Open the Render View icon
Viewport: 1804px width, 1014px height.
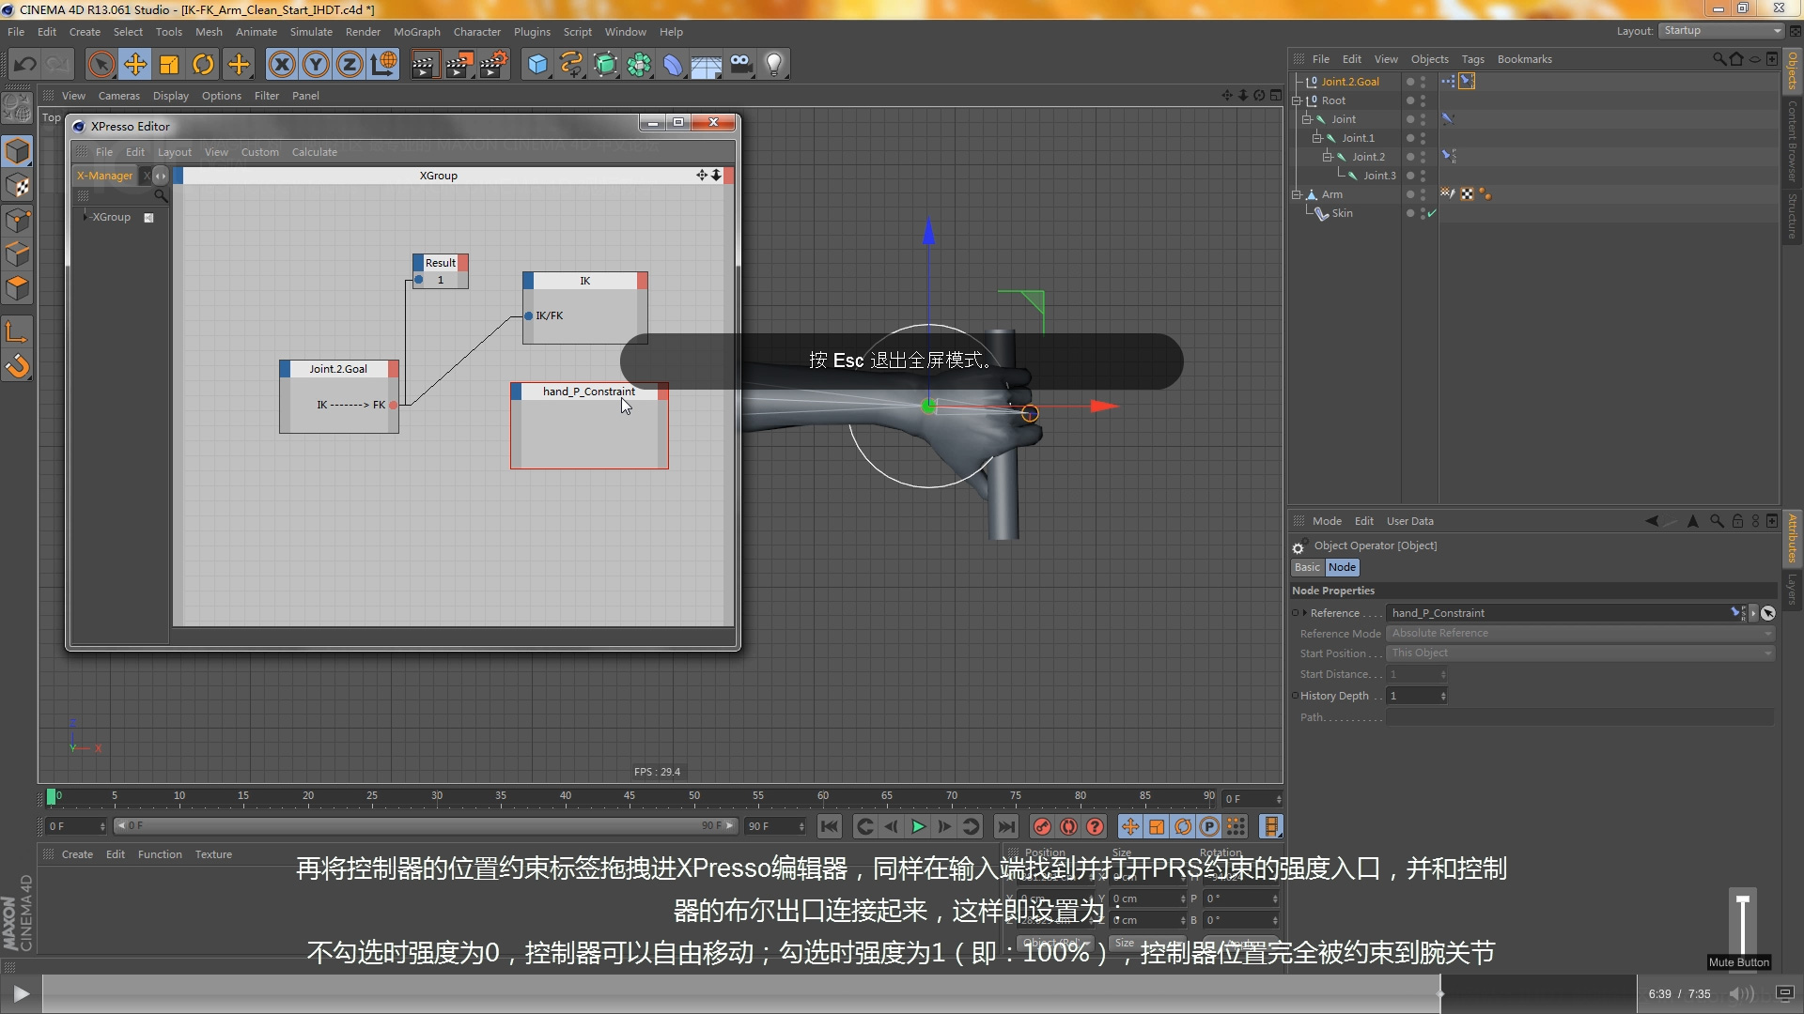[x=424, y=64]
